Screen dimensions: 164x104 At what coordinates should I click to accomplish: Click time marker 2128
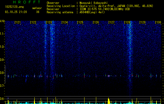(127, 22)
